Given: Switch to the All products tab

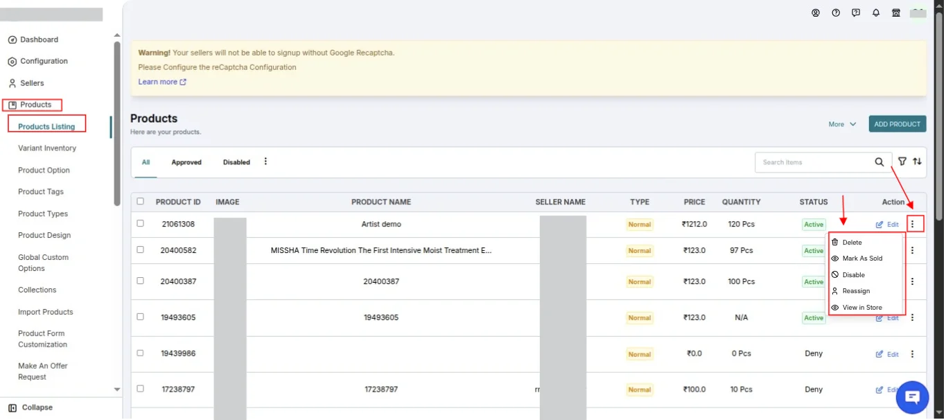Looking at the screenshot, I should pos(146,162).
